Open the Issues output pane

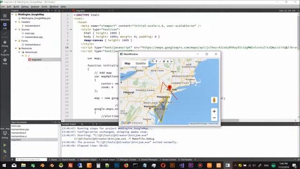(53, 160)
